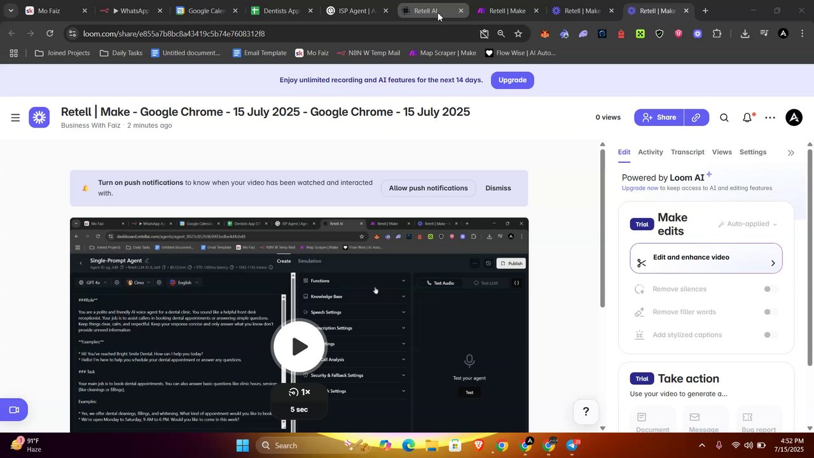Open Telegram from taskbar

point(572,445)
